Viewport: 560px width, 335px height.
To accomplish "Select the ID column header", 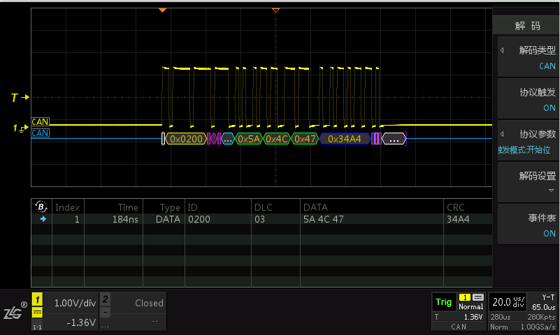I will pos(192,207).
